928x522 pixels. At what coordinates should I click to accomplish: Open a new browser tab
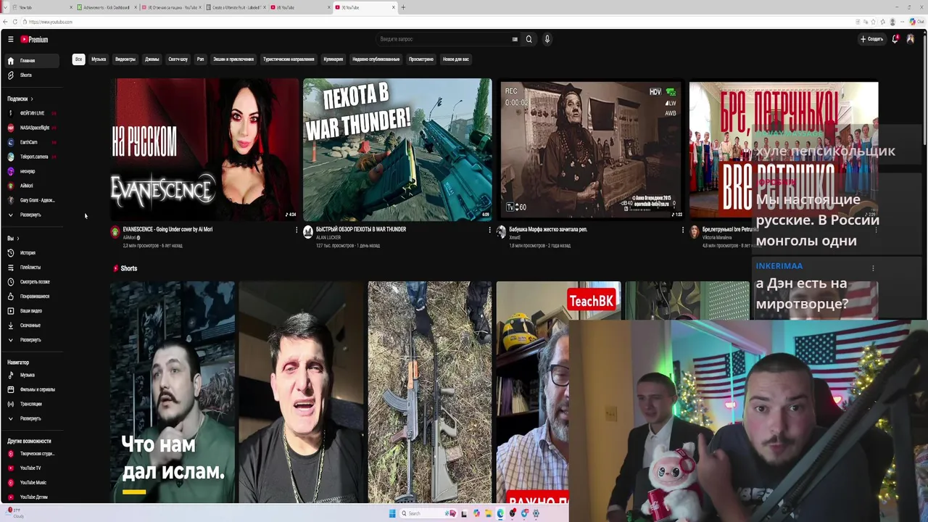pyautogui.click(x=403, y=7)
